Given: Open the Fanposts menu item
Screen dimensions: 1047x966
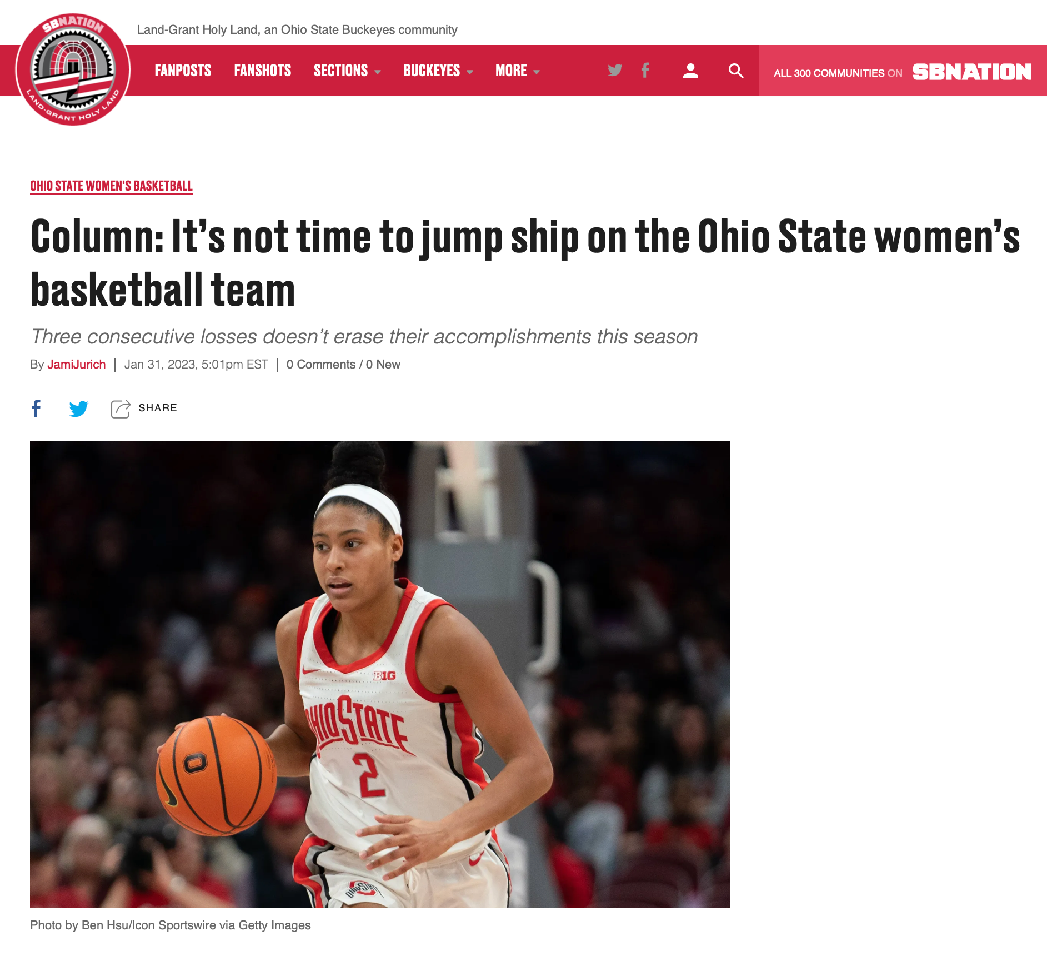Looking at the screenshot, I should [x=183, y=71].
